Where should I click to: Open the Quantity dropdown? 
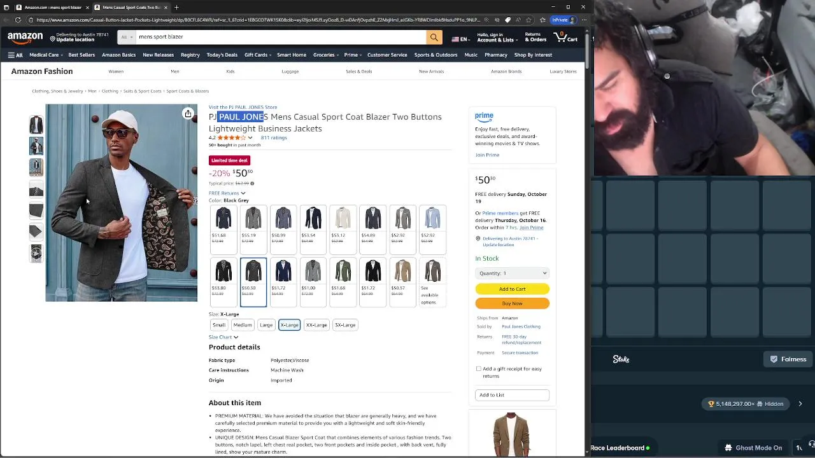[512, 273]
